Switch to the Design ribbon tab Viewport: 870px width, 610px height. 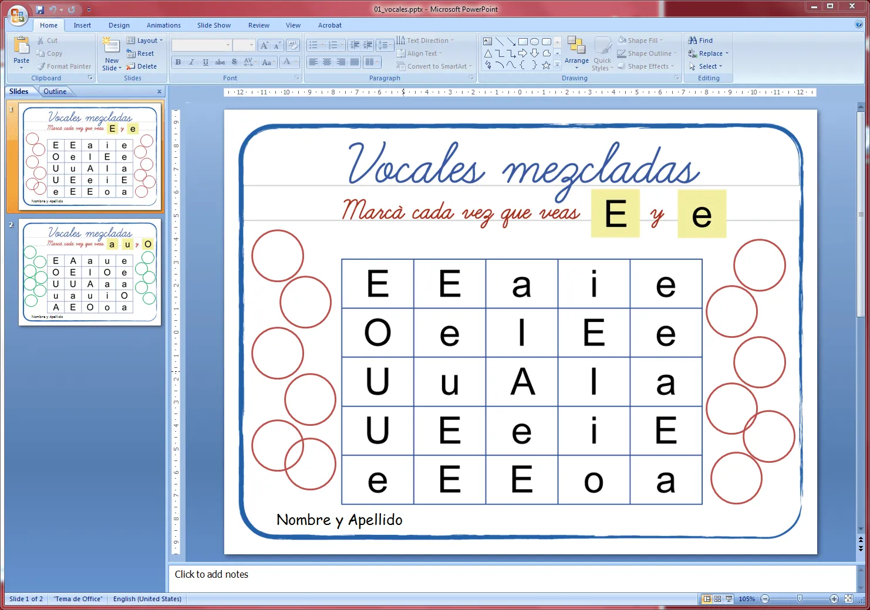[x=119, y=25]
